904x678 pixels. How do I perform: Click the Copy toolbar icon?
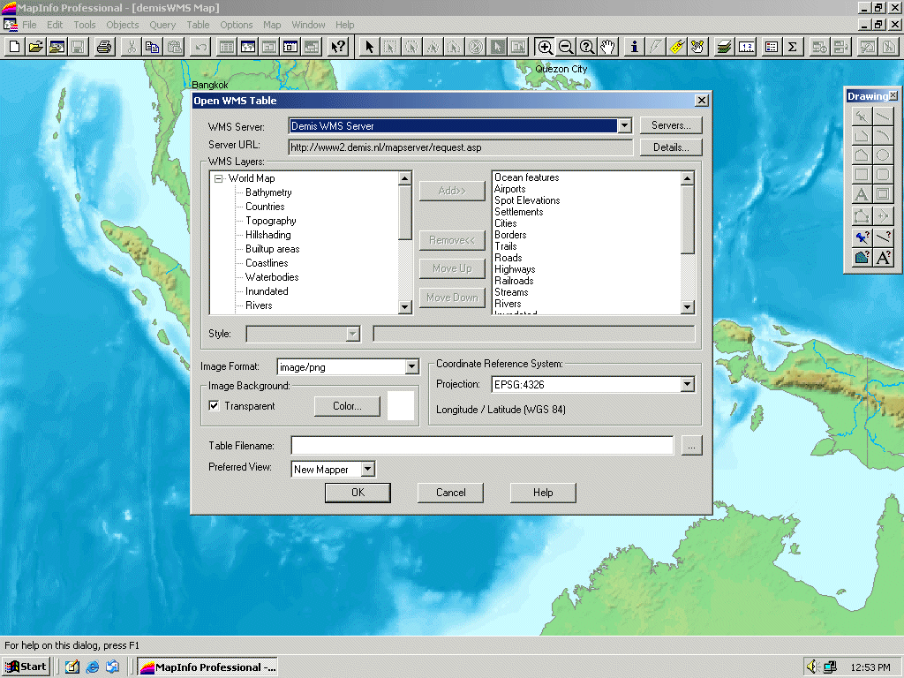(152, 47)
